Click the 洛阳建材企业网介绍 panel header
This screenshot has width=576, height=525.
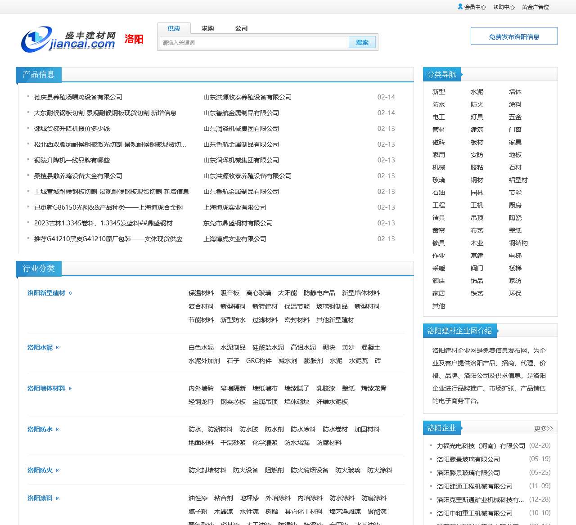click(460, 330)
